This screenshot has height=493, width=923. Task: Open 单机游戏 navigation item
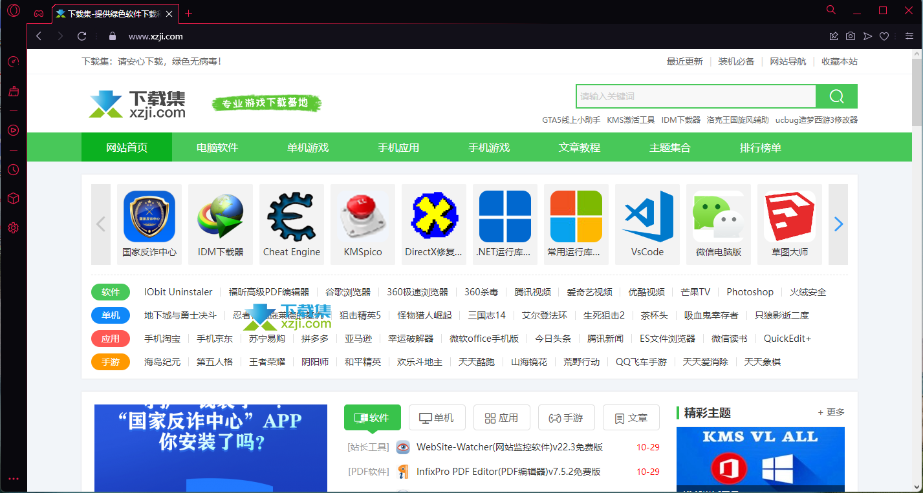308,147
